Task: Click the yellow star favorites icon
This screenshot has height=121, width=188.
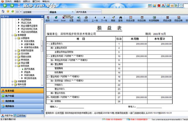Action: pyautogui.click(x=8, y=11)
